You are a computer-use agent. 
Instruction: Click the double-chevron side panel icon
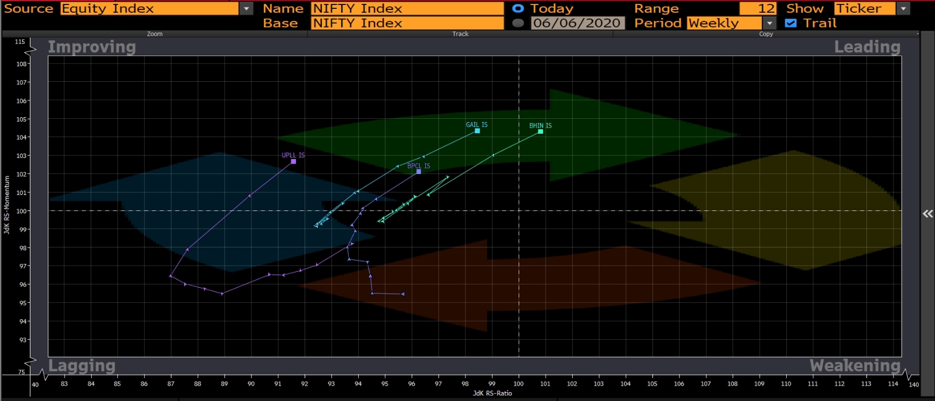pyautogui.click(x=927, y=214)
